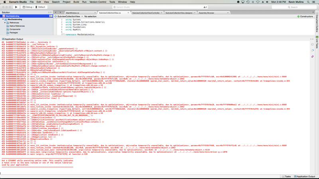Click the warnings indicator in the status area
Viewport: 319px width, 179px height.
point(205,7)
